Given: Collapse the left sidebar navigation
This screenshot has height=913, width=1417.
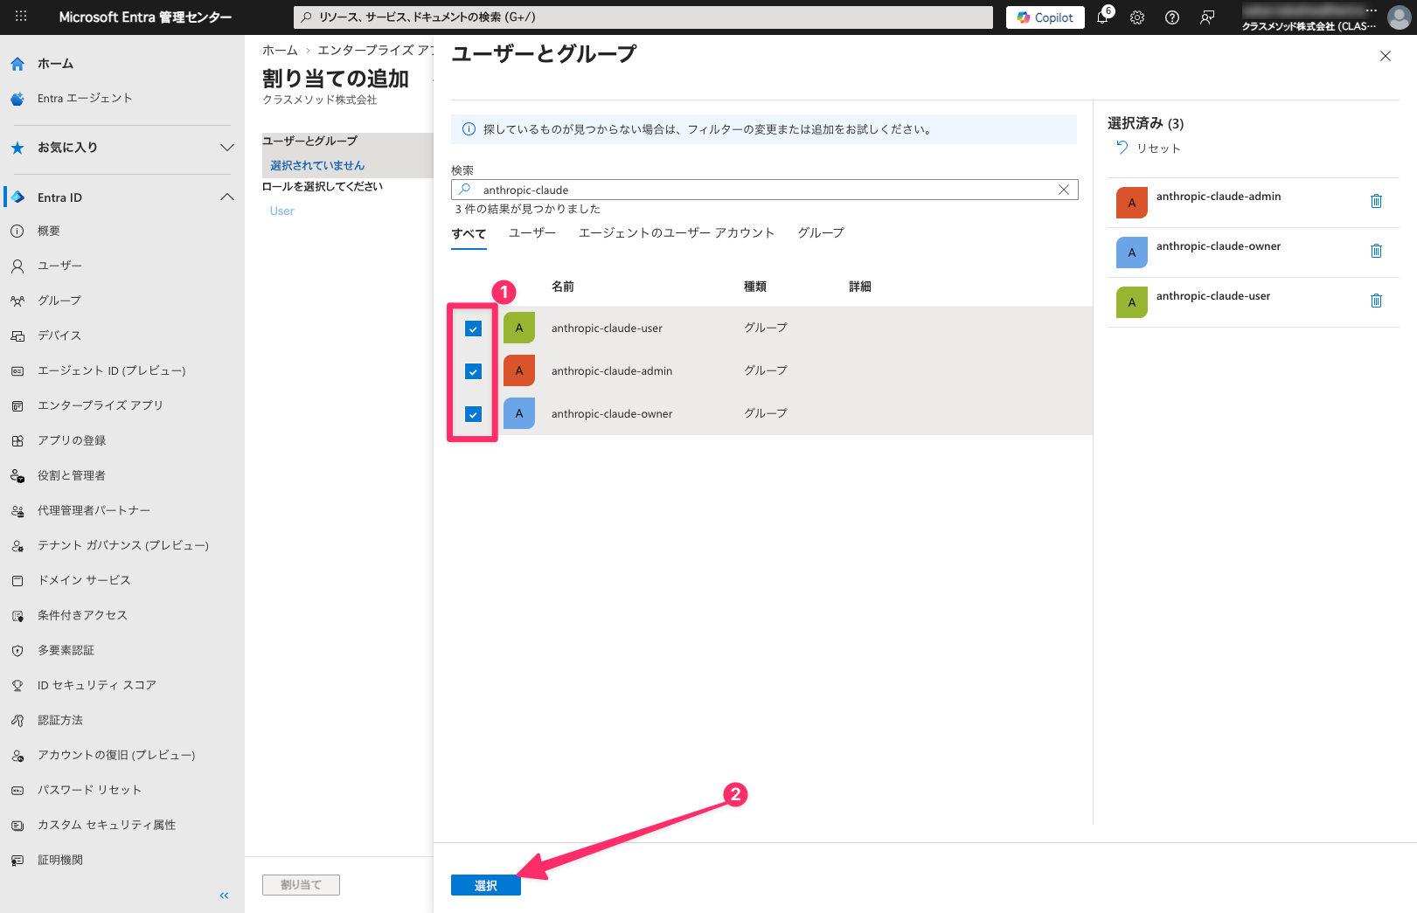Looking at the screenshot, I should [x=224, y=896].
